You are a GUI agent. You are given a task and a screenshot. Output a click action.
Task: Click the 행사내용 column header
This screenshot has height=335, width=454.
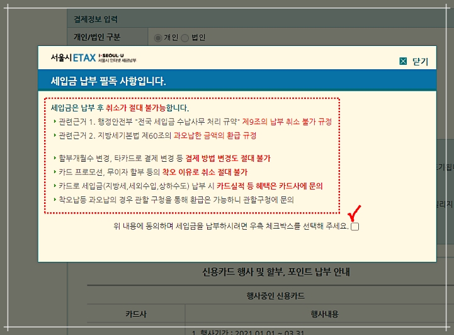(x=324, y=314)
